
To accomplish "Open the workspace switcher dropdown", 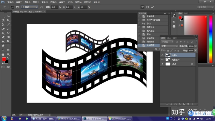I will 205,7.
